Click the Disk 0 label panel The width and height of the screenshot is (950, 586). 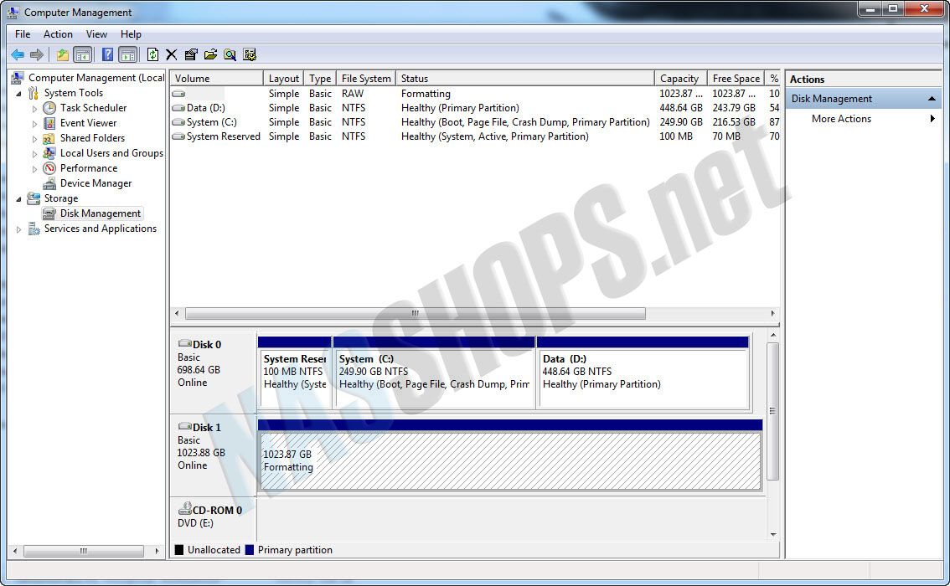(214, 372)
